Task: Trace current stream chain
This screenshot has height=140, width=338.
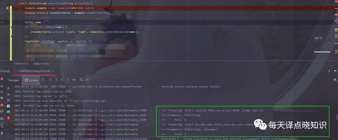Action: pyautogui.click(x=87, y=80)
